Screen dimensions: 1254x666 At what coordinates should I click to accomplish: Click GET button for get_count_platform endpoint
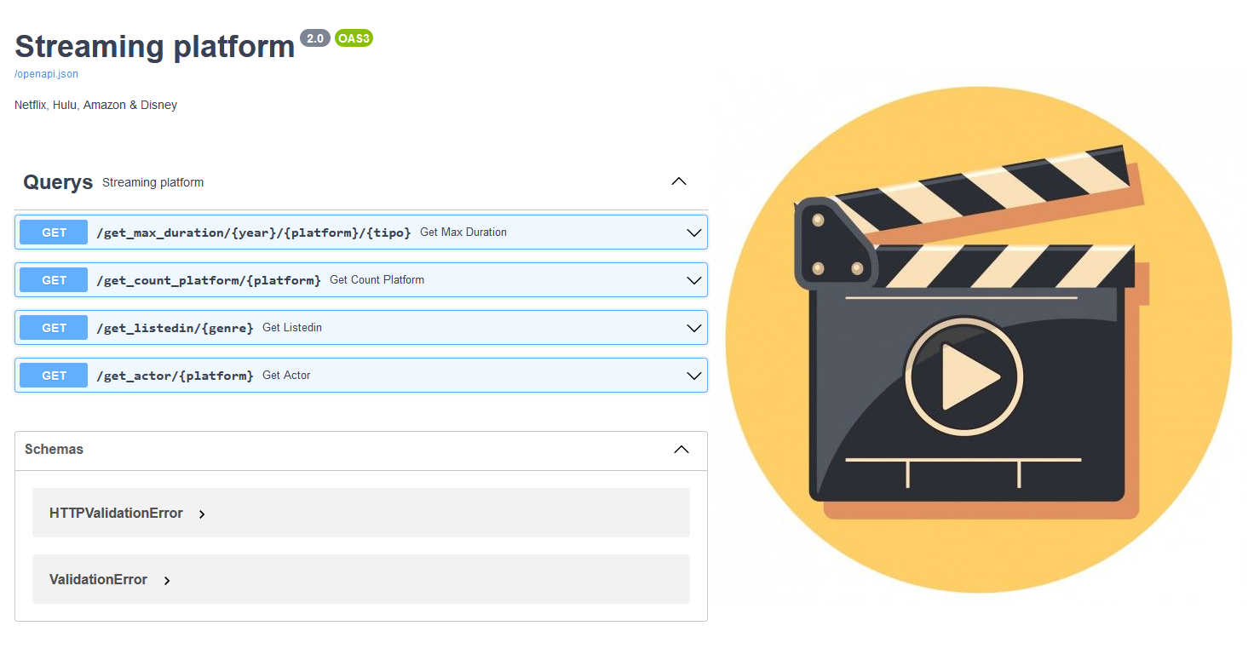pos(54,280)
